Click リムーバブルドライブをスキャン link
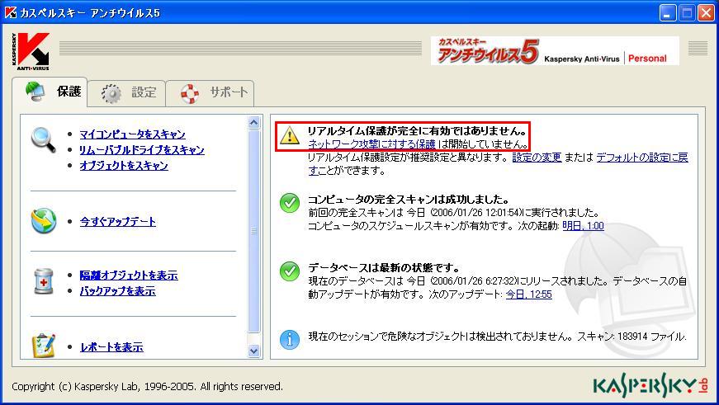 pyautogui.click(x=142, y=150)
